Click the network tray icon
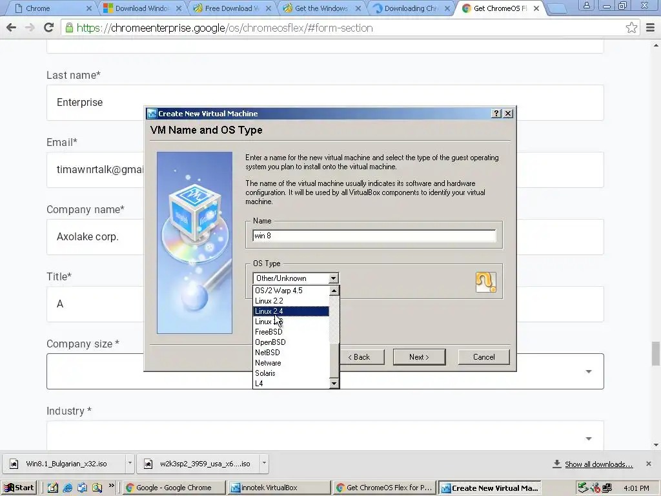Viewport: 661px width, 496px height. point(607,488)
